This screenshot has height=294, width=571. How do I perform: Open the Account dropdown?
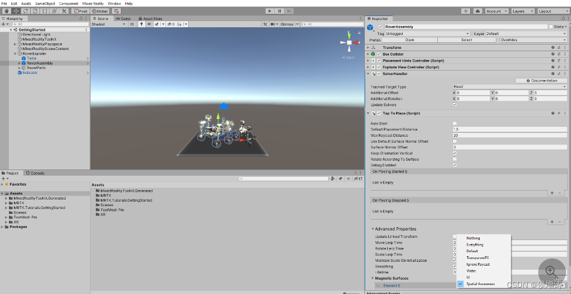[x=497, y=11]
